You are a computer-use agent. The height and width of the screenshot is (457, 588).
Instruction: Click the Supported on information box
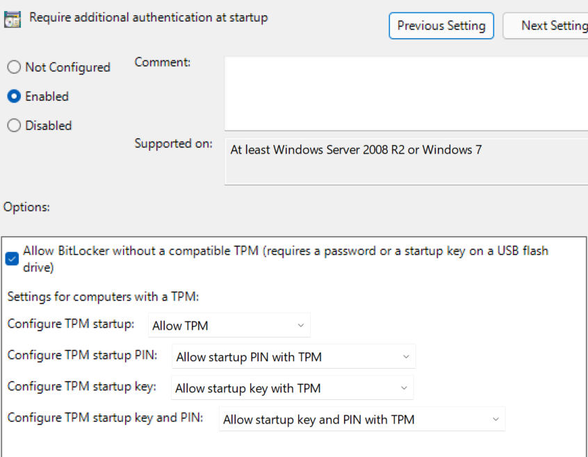point(406,161)
